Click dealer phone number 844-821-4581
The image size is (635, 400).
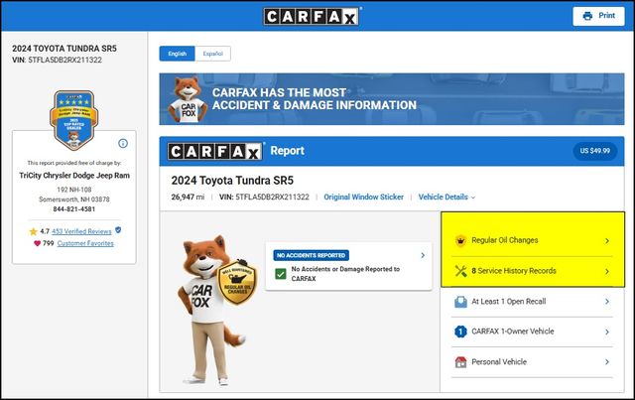tap(74, 209)
